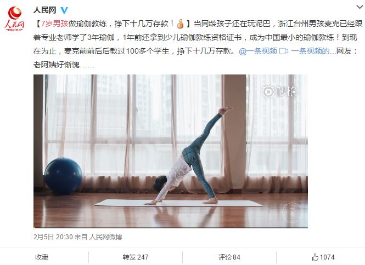Click the blue yoga ball in the video
The image size is (365, 265).
(x=63, y=176)
